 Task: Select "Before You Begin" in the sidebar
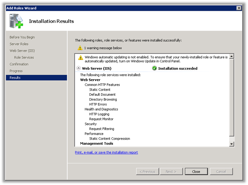pyautogui.click(x=23, y=37)
